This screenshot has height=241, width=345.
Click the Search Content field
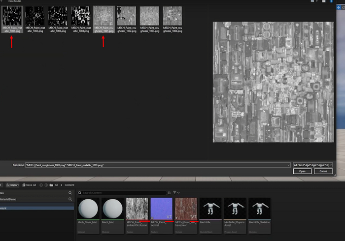pyautogui.click(x=123, y=193)
